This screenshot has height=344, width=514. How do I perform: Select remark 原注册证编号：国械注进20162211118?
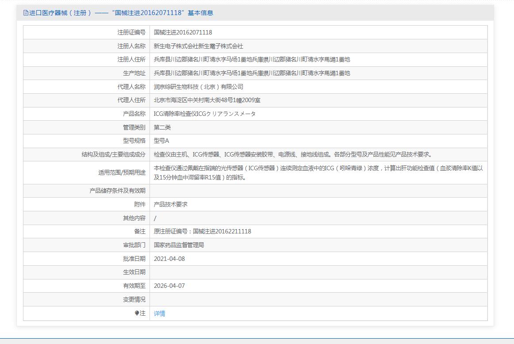point(203,232)
